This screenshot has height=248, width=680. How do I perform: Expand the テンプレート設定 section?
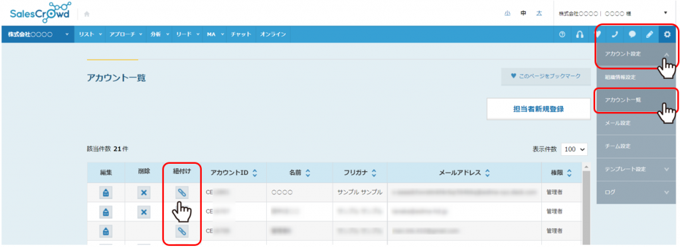(636, 169)
